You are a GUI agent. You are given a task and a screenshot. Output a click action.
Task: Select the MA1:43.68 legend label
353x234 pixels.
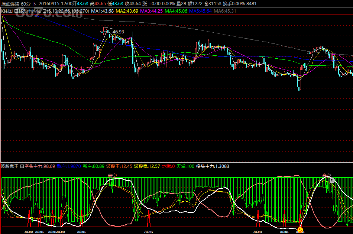click(x=102, y=11)
